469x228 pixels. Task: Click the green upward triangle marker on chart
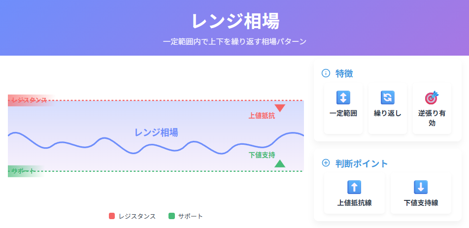[280, 163]
